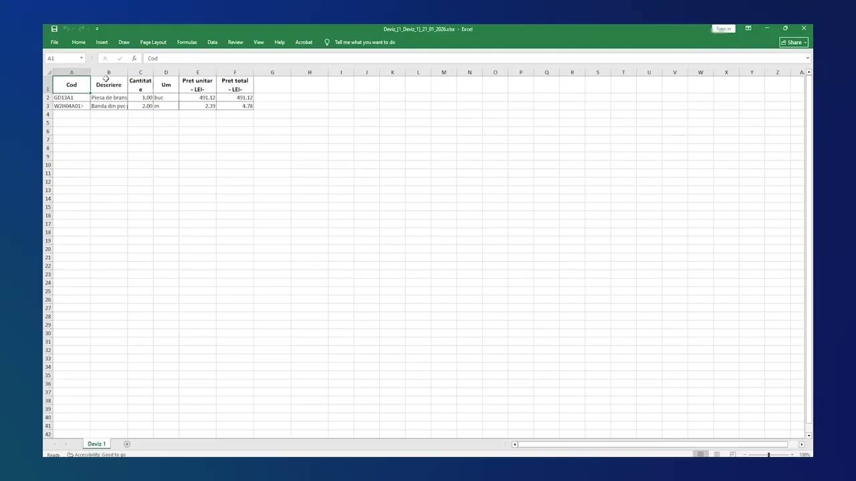Click the zoom out minus button
The width and height of the screenshot is (856, 481).
(744, 454)
